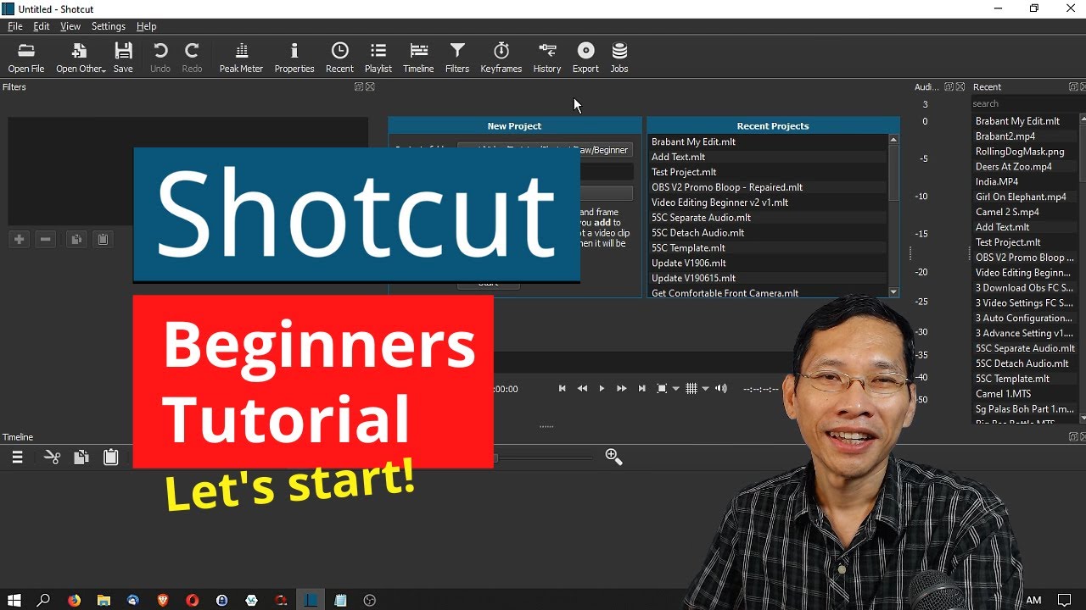Viewport: 1086px width, 610px height.
Task: Open the Playlist panel
Action: [x=378, y=58]
